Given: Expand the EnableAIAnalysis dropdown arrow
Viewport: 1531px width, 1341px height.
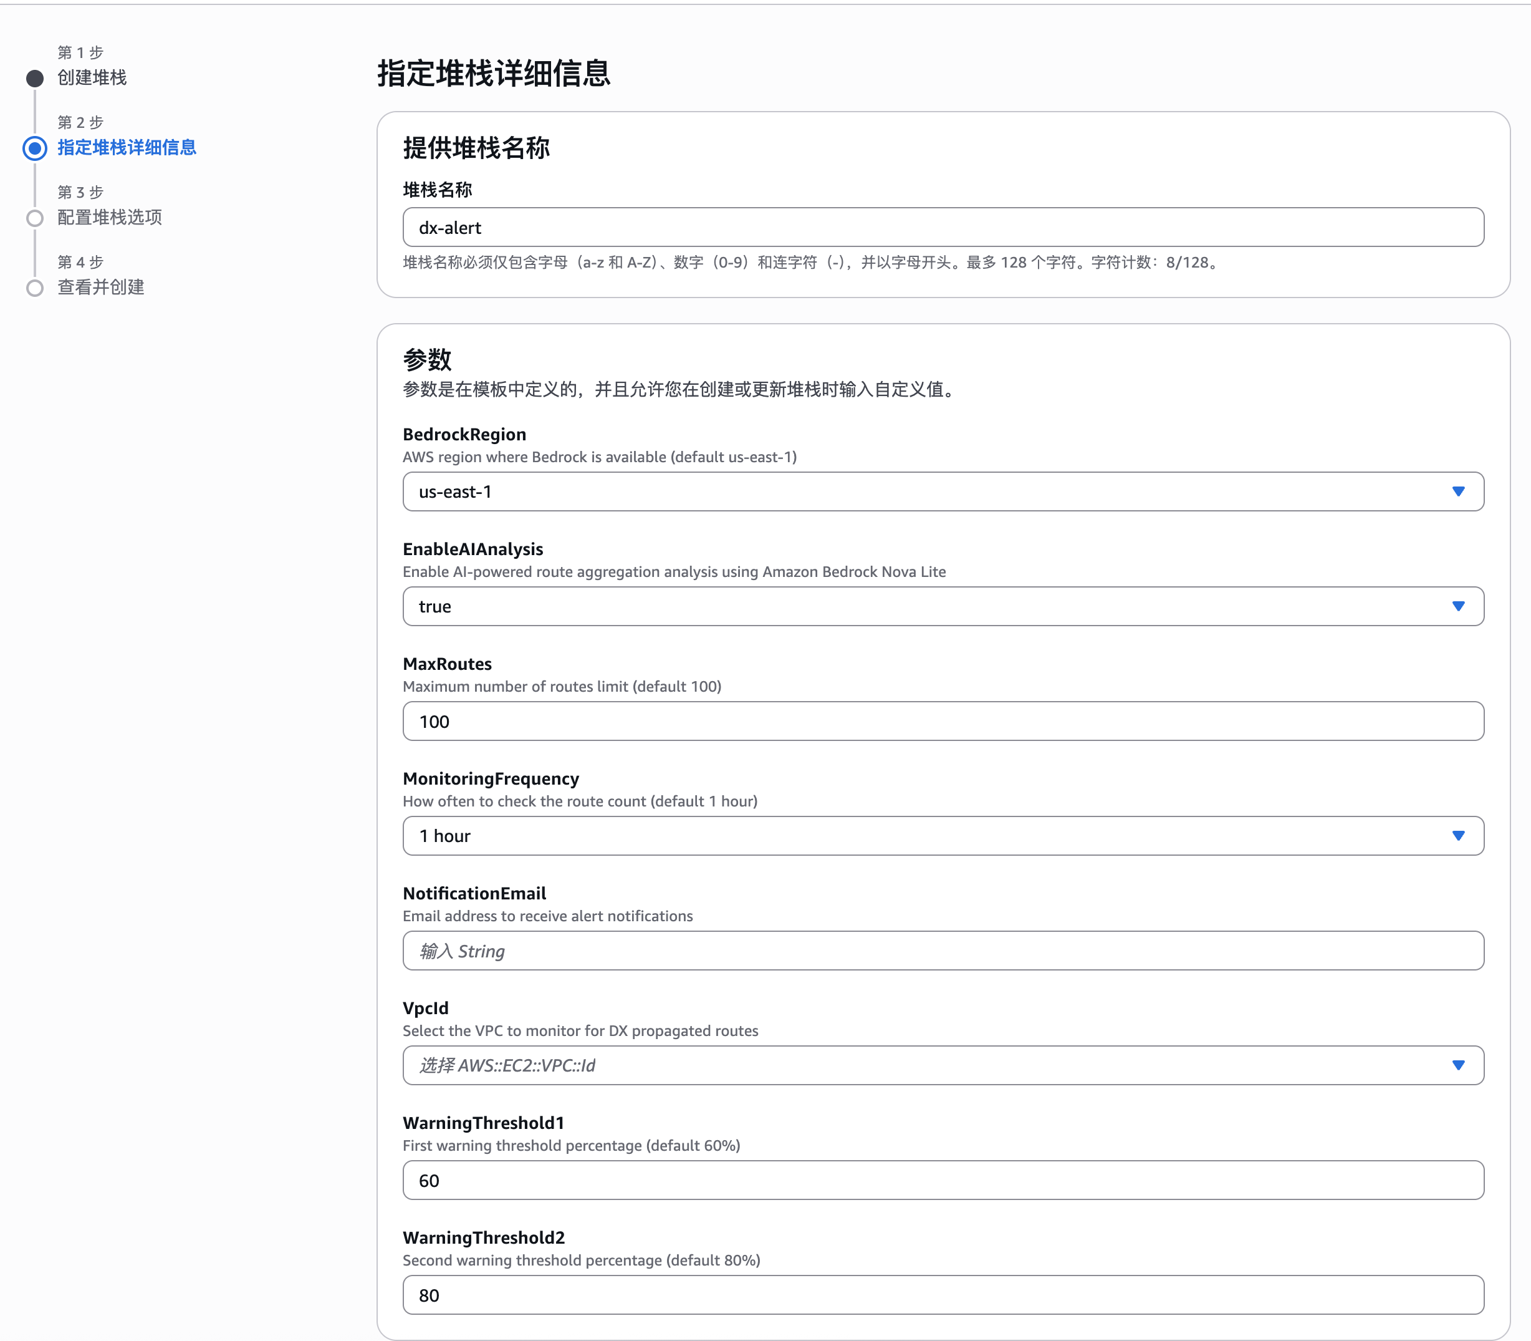Looking at the screenshot, I should pyautogui.click(x=1457, y=606).
